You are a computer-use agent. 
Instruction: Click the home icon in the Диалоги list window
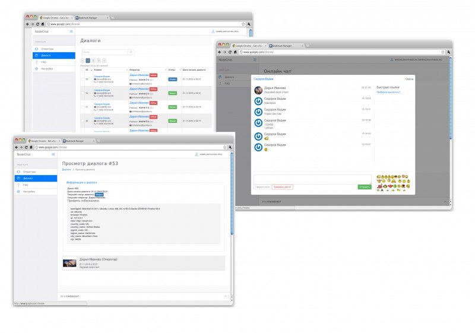[x=43, y=24]
